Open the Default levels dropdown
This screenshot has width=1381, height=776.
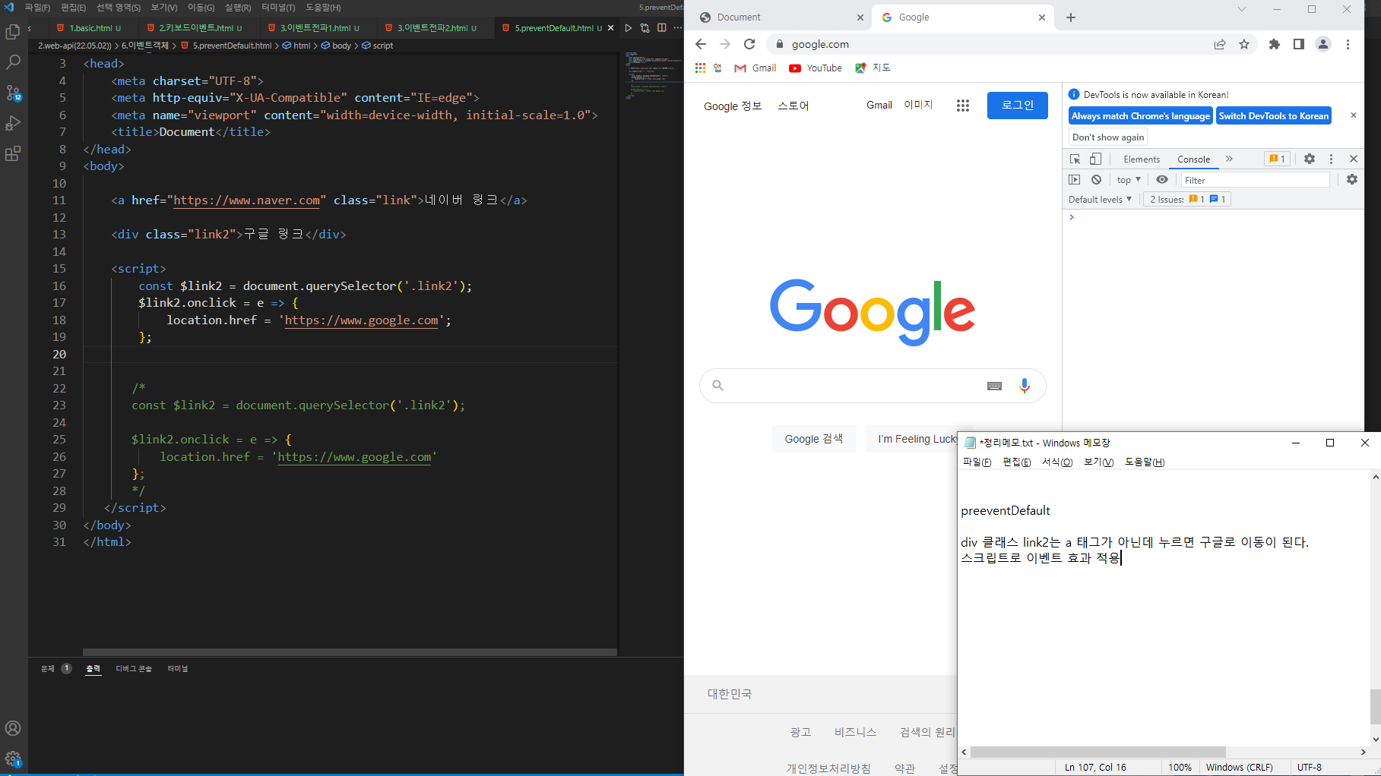1100,200
